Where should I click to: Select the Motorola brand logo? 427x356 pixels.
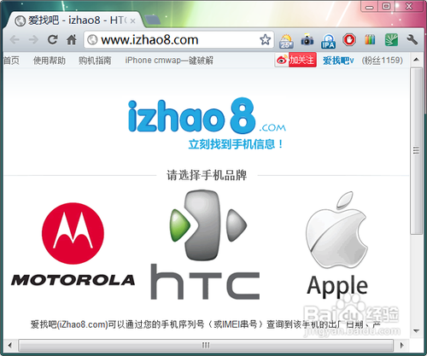point(73,244)
